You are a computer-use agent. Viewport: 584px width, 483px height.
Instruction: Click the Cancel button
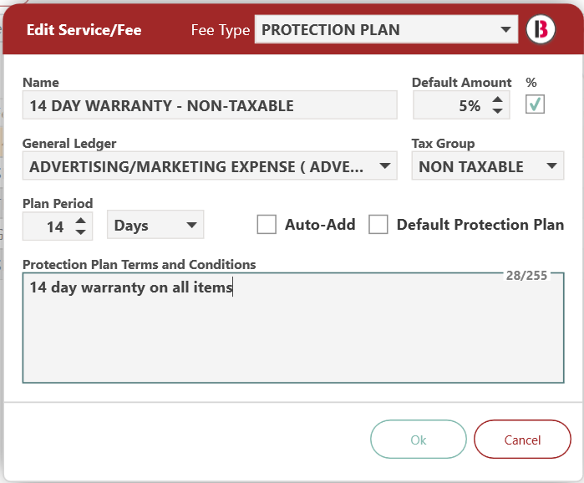pyautogui.click(x=522, y=440)
